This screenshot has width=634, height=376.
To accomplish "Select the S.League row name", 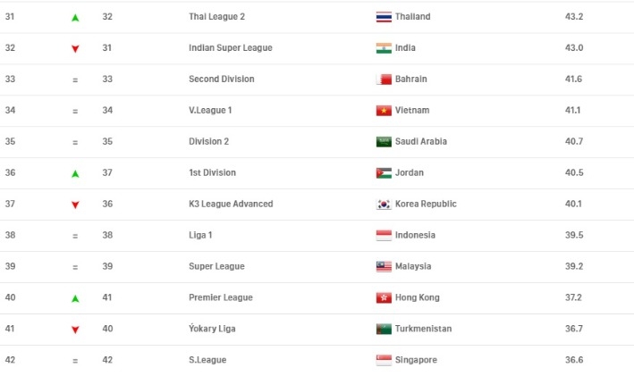I will [x=207, y=361].
